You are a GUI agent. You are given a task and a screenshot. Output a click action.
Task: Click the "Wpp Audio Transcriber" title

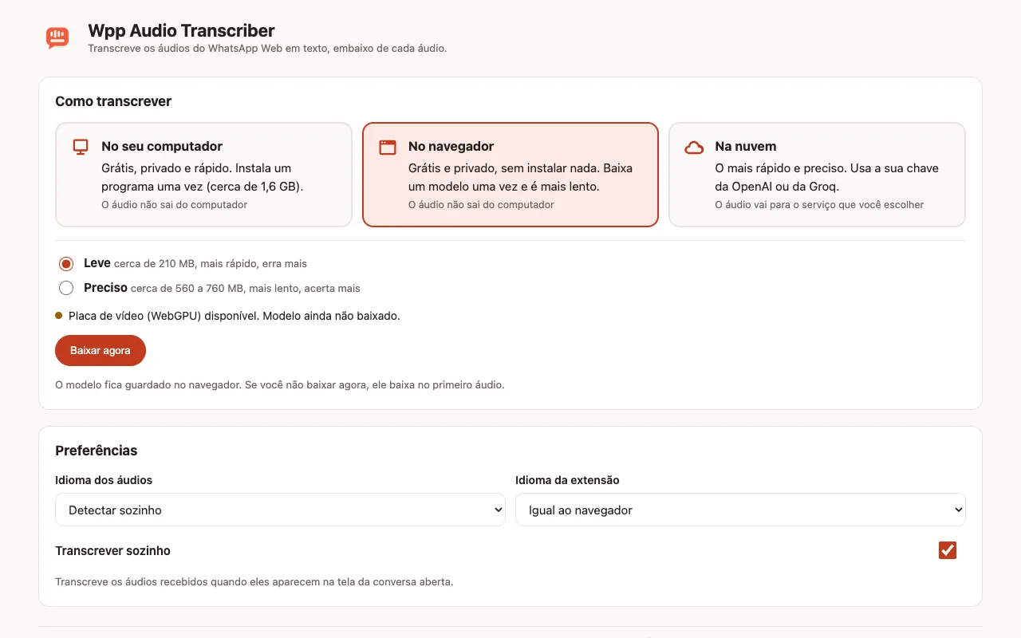pyautogui.click(x=181, y=31)
